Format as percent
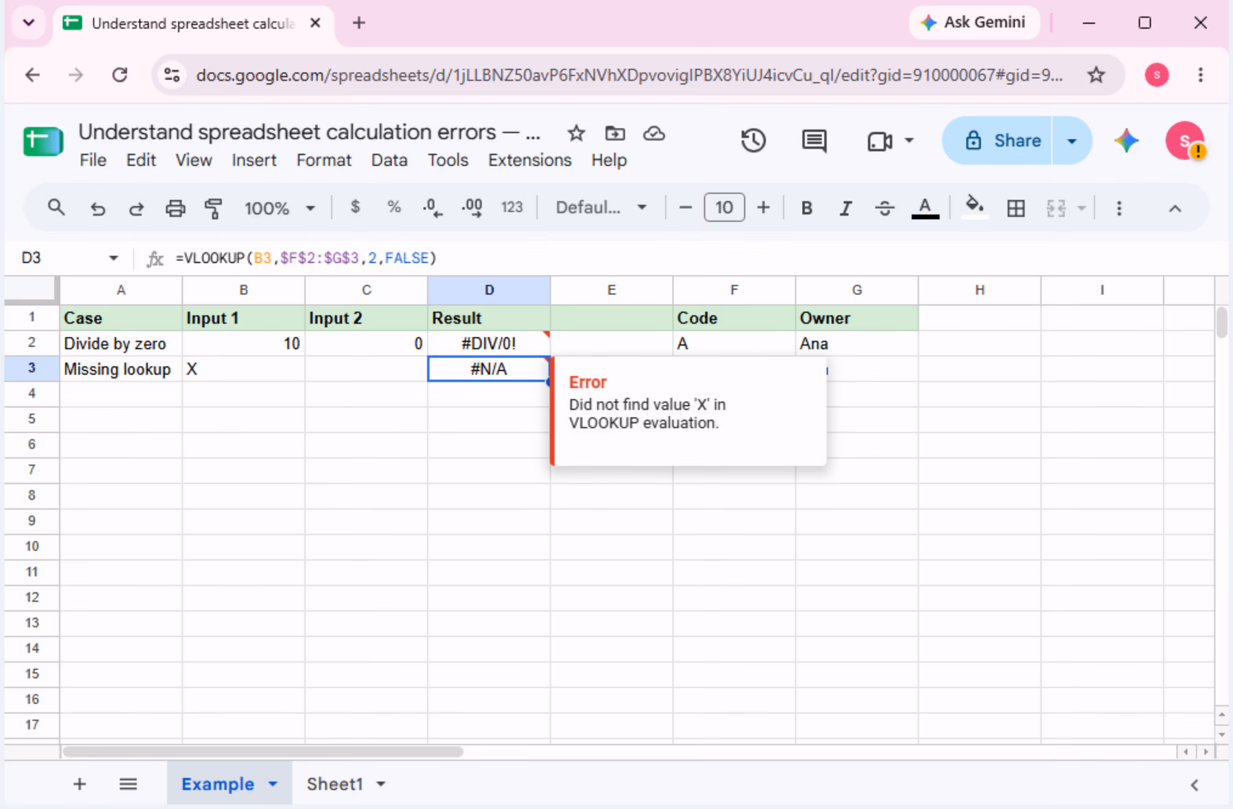Viewport: 1233px width, 809px height. [394, 207]
